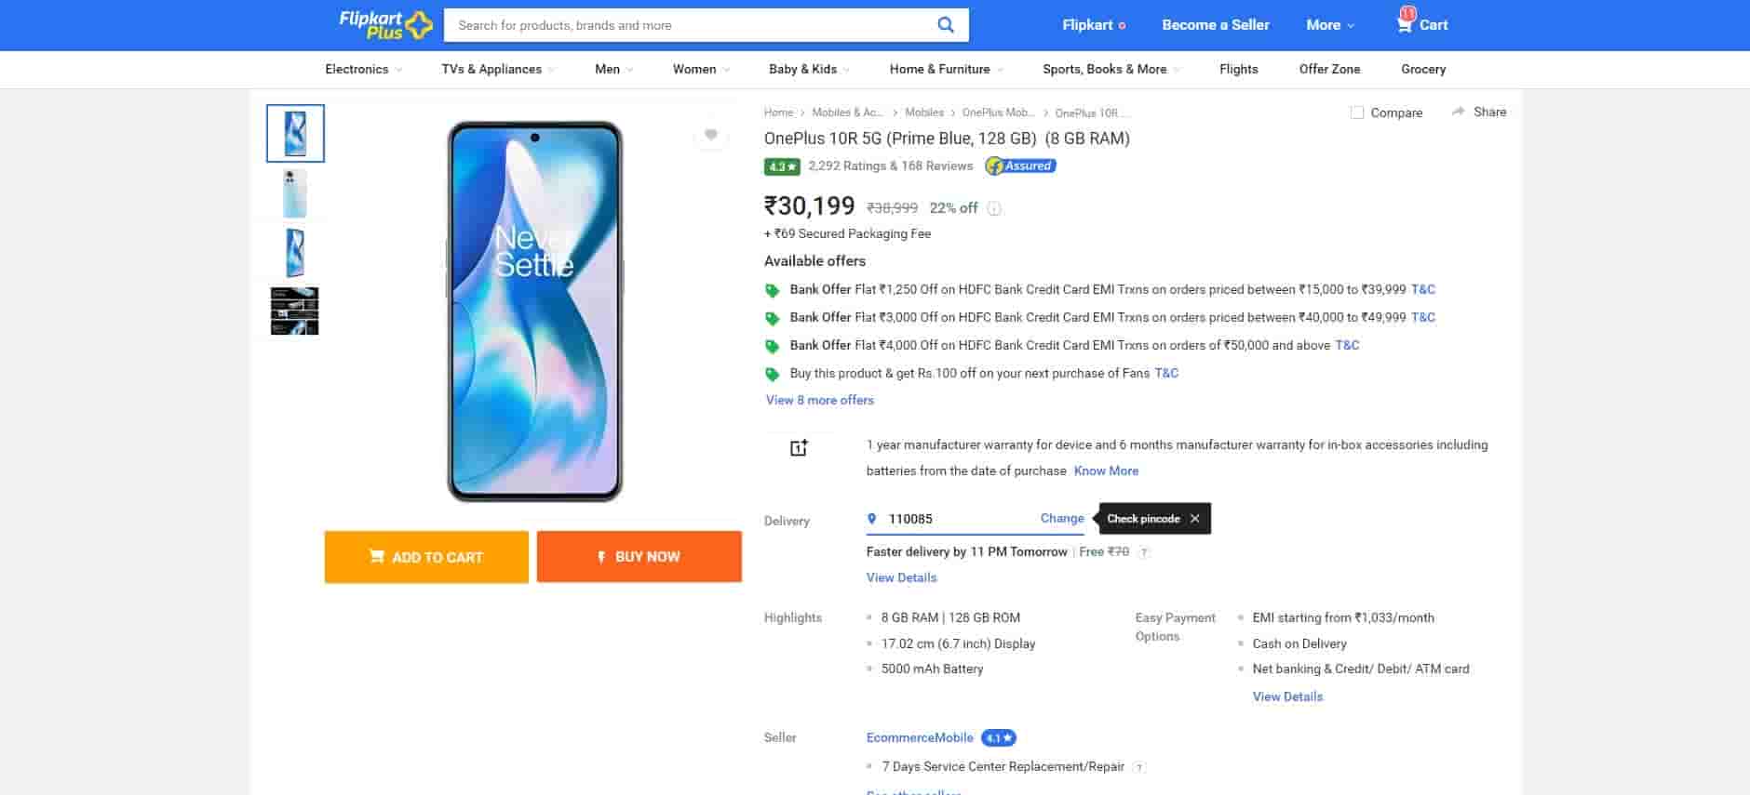Viewport: 1750px width, 795px height.
Task: Expand the More dropdown in header
Action: point(1330,25)
